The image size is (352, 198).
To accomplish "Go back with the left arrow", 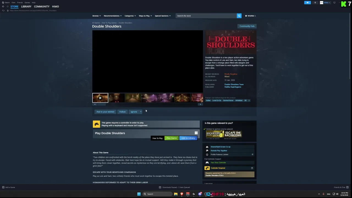I will [3, 6].
